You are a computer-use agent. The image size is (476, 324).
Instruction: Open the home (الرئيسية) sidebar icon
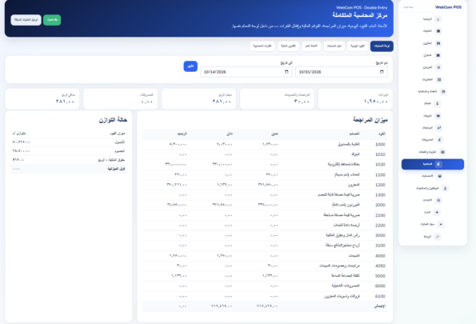pyautogui.click(x=438, y=19)
